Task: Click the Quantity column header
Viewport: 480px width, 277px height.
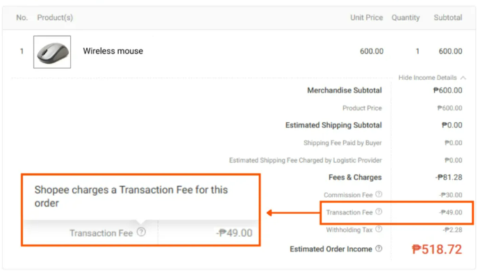Action: pyautogui.click(x=406, y=18)
